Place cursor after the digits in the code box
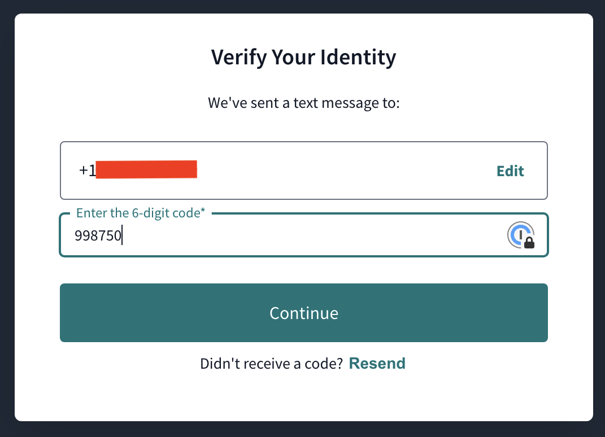Screen dimensions: 605x437 tap(122, 235)
